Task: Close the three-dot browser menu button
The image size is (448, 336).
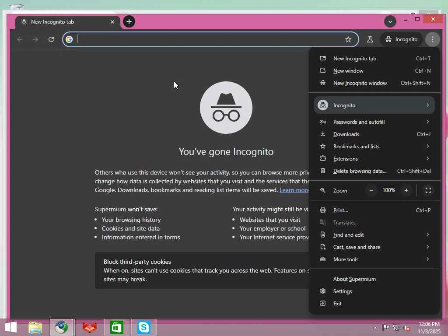Action: [433, 39]
